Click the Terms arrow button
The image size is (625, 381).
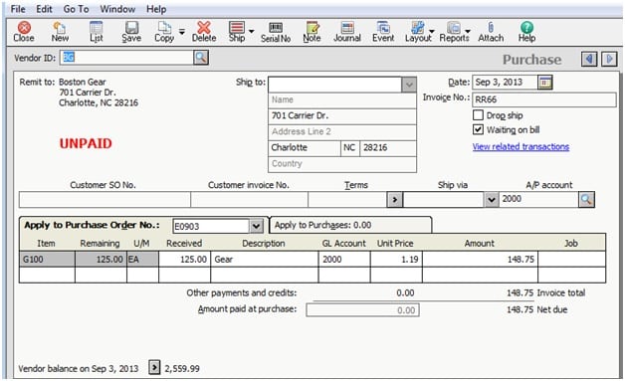click(x=395, y=199)
